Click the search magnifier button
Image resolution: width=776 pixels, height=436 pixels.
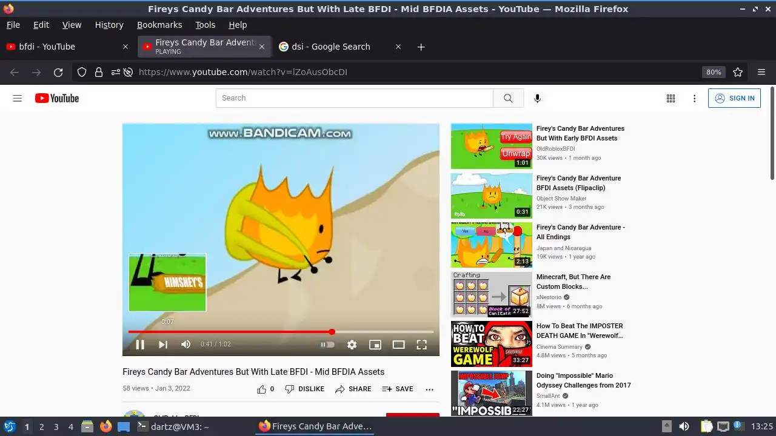(508, 98)
